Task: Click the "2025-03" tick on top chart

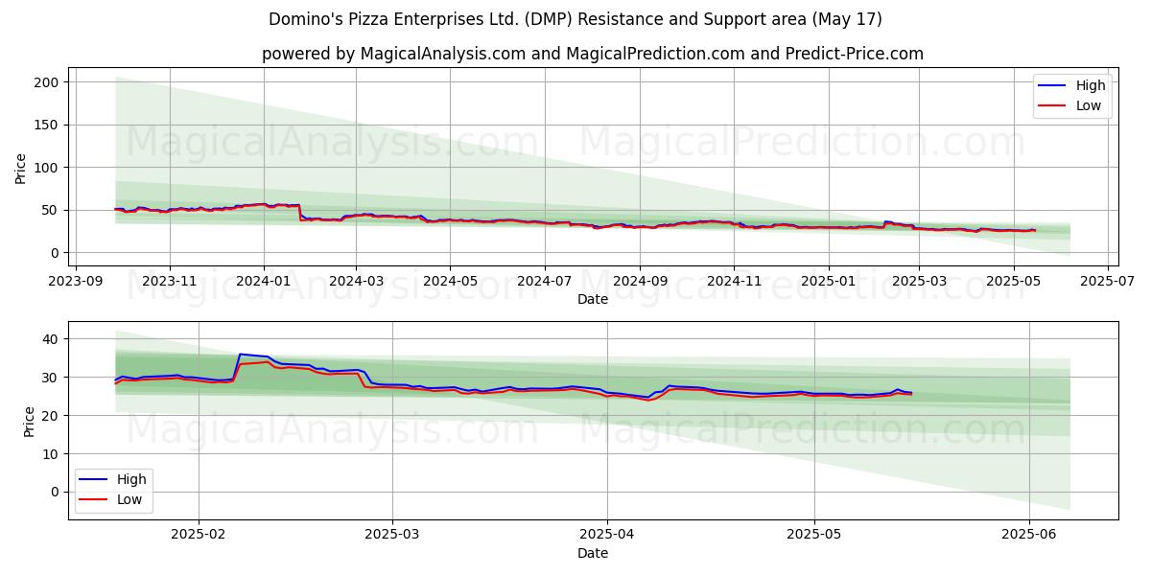Action: [x=918, y=281]
